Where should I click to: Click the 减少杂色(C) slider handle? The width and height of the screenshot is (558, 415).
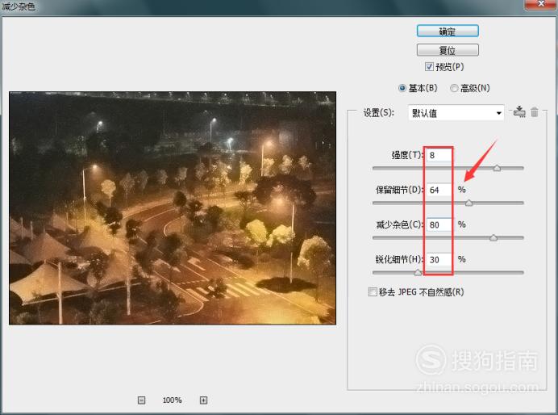(x=493, y=237)
